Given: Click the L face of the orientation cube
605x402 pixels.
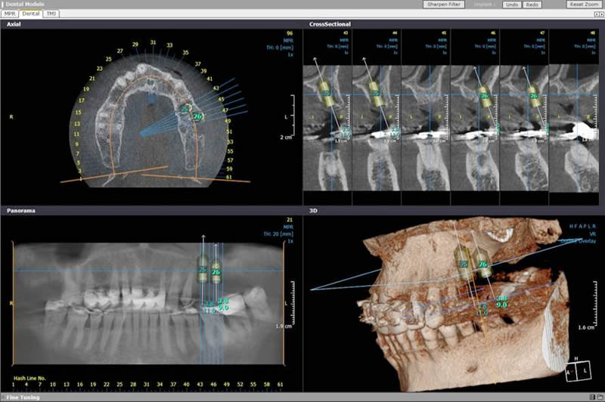Looking at the screenshot, I should [585, 371].
